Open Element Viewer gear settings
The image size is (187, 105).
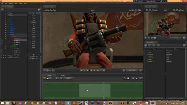tap(184, 45)
